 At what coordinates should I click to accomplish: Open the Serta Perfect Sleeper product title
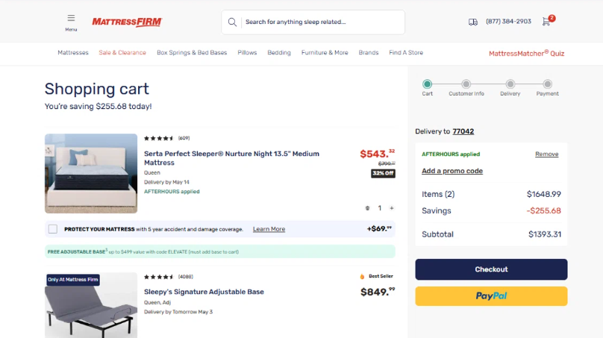[x=231, y=158]
